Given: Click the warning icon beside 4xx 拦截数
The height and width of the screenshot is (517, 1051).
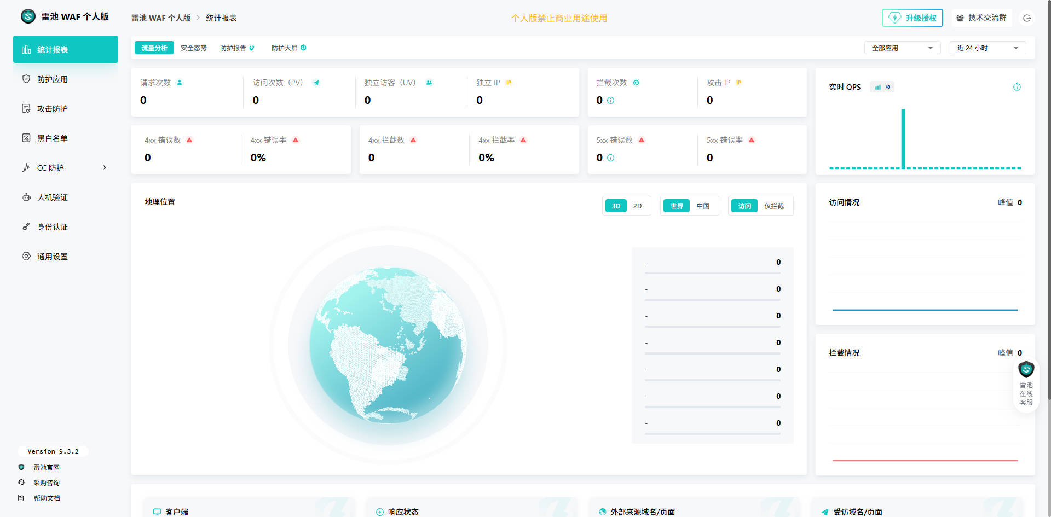Looking at the screenshot, I should tap(413, 140).
